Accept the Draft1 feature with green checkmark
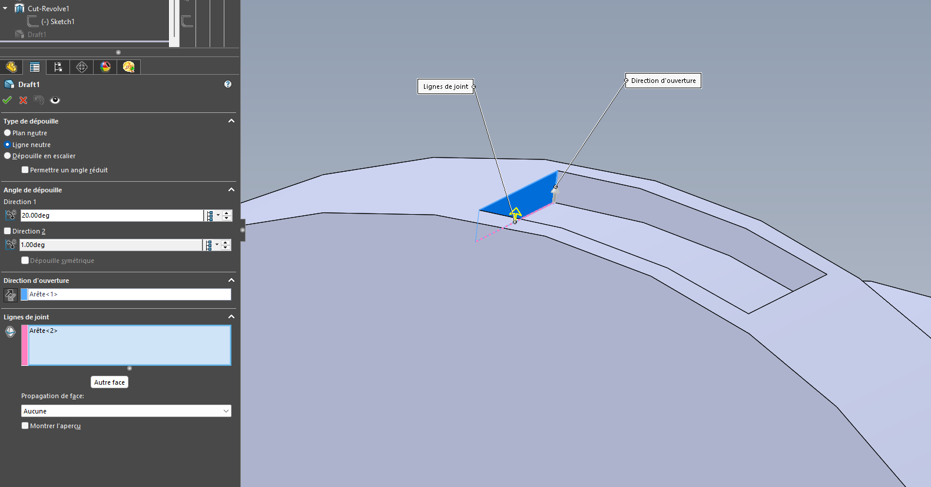931x487 pixels. [x=7, y=100]
